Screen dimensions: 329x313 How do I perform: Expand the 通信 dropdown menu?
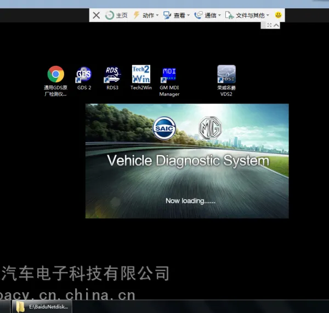pyautogui.click(x=207, y=15)
